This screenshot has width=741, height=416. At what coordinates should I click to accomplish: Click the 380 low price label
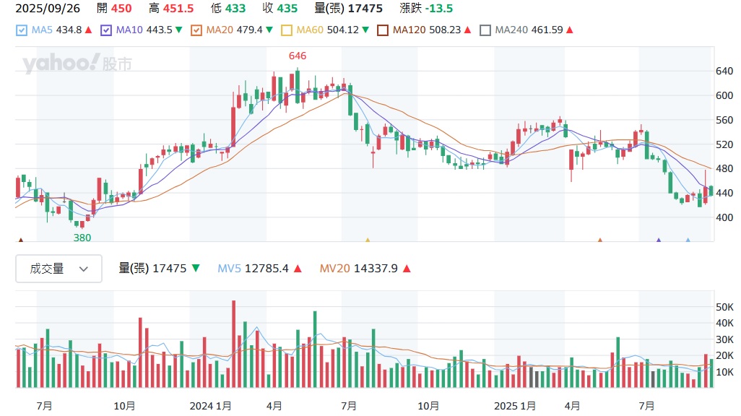(82, 237)
